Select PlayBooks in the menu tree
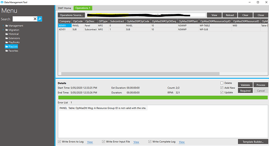Screen dimensions: 269x146 coord(14,42)
